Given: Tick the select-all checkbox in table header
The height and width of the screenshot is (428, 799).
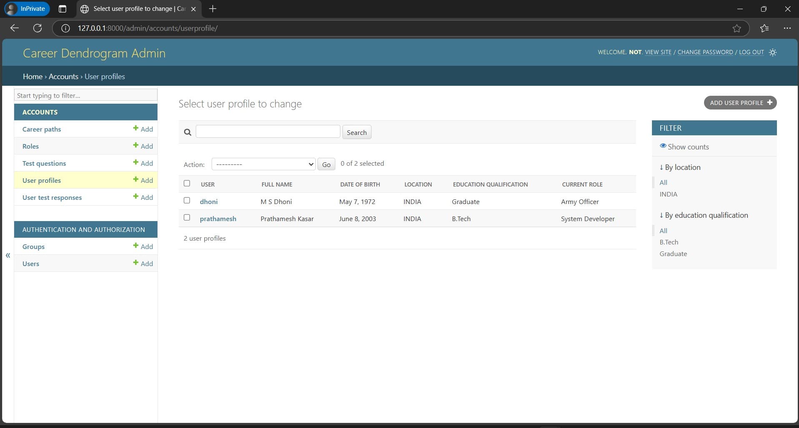Looking at the screenshot, I should pyautogui.click(x=187, y=184).
